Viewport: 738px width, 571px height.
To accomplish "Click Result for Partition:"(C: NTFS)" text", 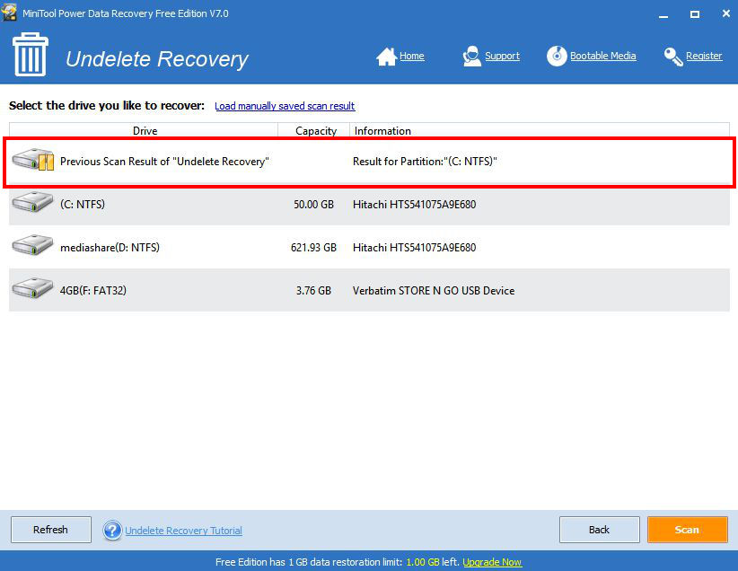I will tap(425, 162).
